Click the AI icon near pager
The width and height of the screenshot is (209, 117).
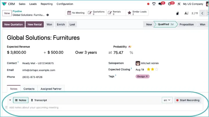tap(186, 13)
